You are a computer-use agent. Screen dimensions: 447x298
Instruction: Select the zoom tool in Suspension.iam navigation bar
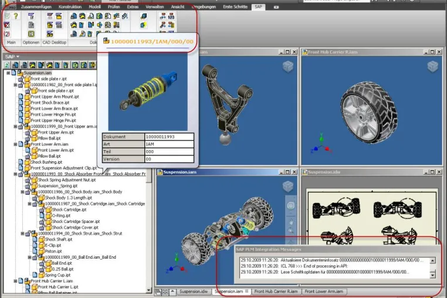click(x=291, y=231)
